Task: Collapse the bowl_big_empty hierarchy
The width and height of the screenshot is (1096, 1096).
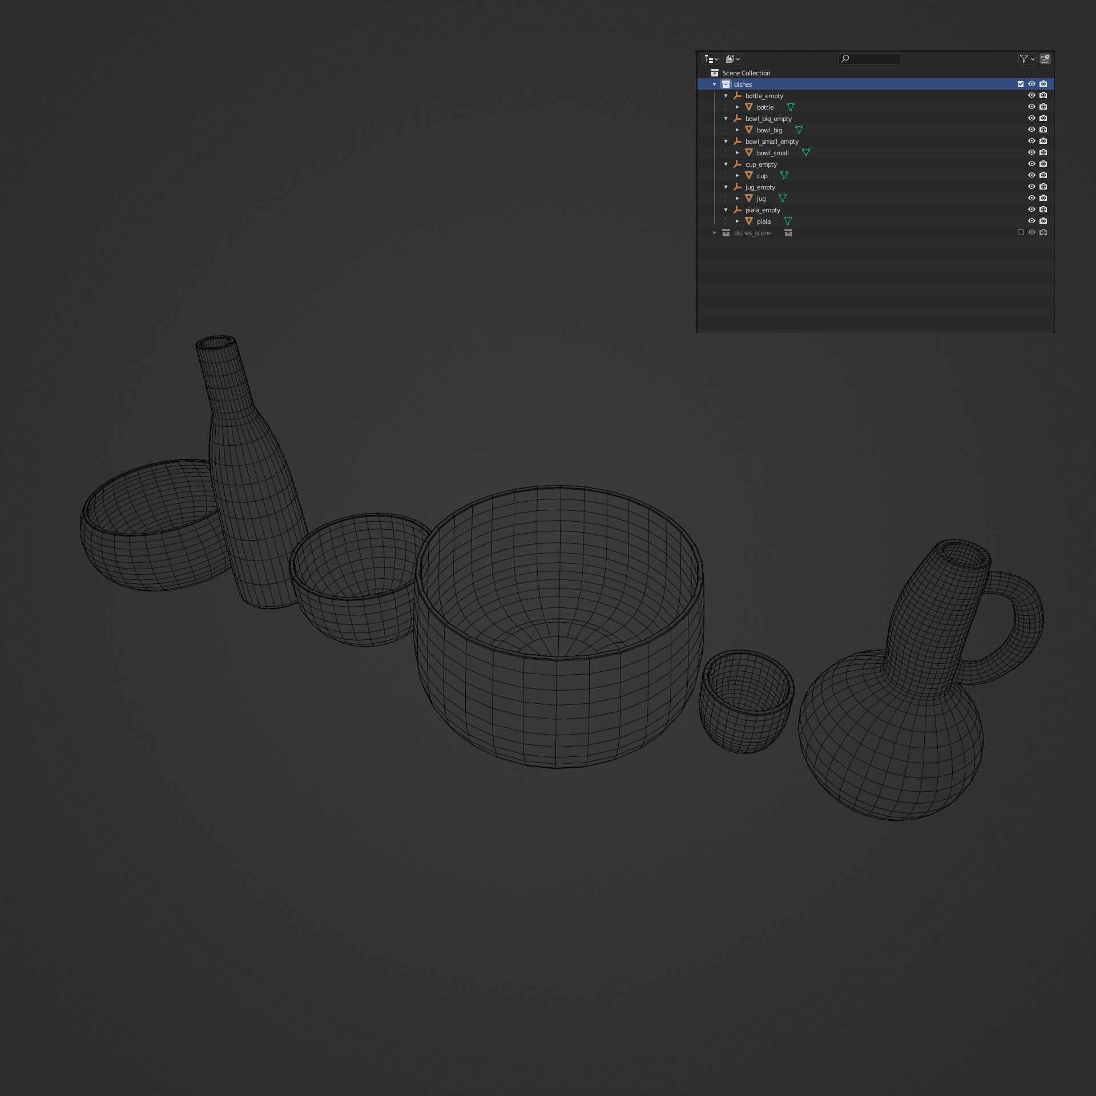Action: (726, 118)
